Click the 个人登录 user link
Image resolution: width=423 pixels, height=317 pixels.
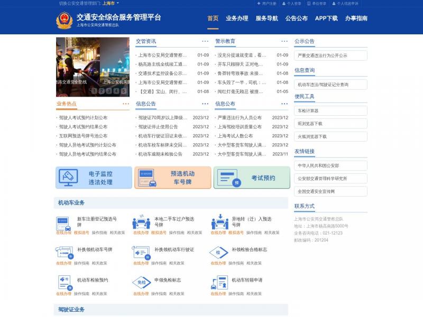[292, 4]
